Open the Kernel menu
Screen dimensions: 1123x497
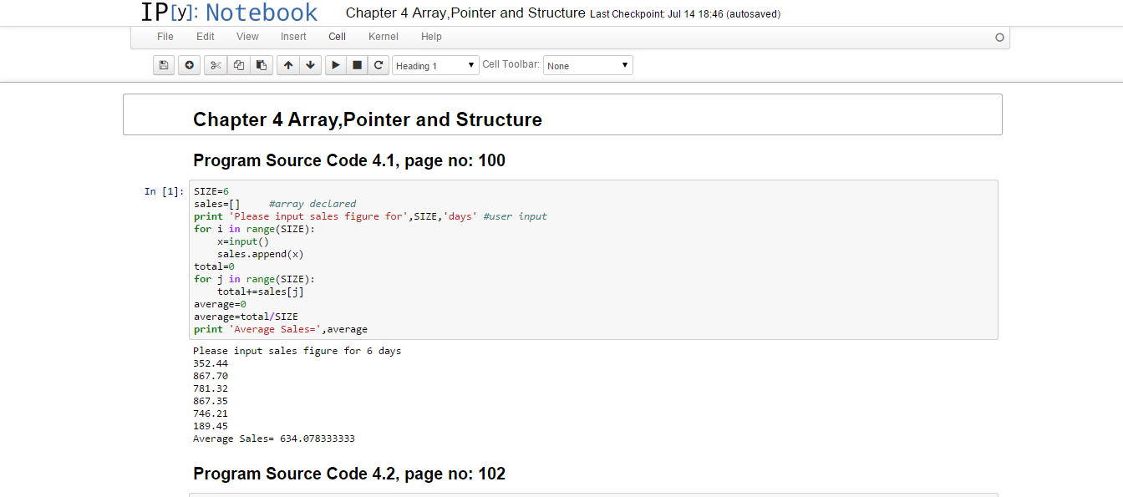384,37
